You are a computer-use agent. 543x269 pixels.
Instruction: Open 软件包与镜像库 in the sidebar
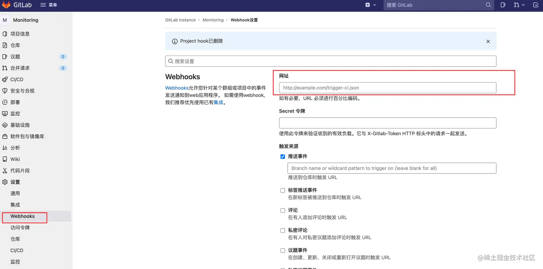coord(27,137)
